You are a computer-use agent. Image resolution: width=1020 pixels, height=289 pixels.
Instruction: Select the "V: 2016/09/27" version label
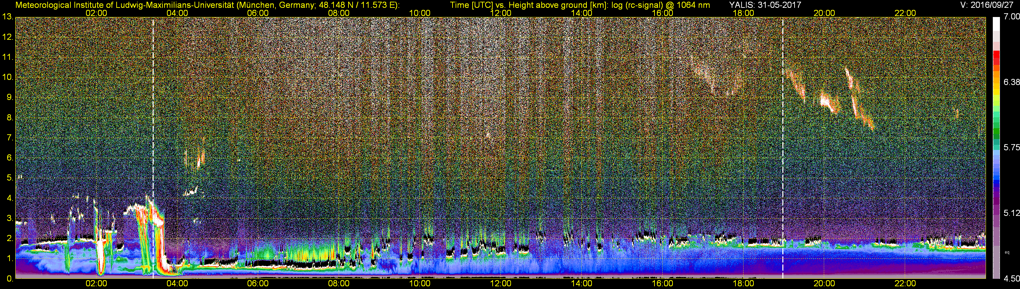(x=986, y=5)
